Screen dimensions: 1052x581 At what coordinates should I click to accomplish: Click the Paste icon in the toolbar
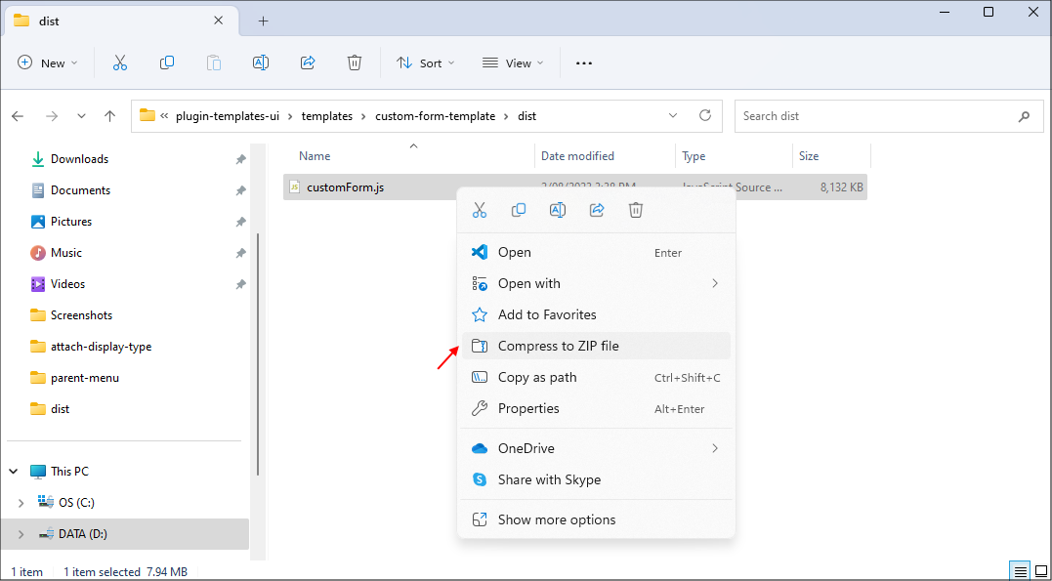(214, 62)
